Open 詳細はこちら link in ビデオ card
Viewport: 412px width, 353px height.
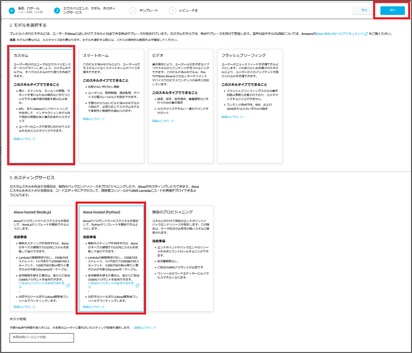[161, 121]
